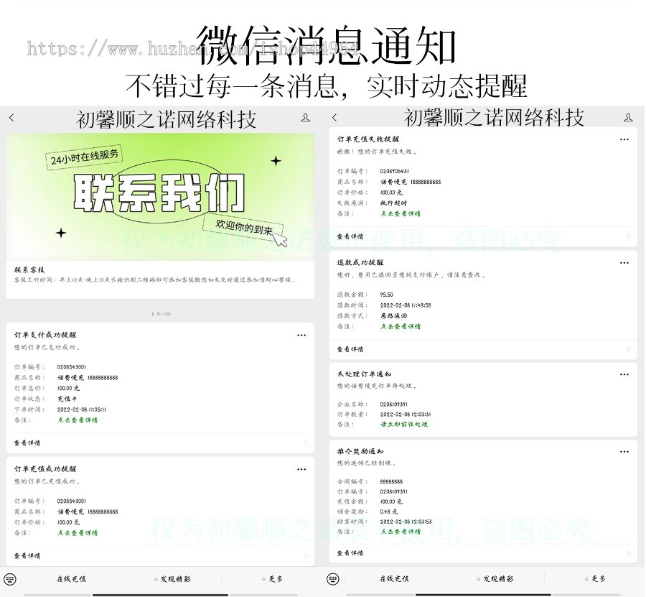Tap 点击查看详情 in 订单充值成功提醒 card

coord(78,532)
